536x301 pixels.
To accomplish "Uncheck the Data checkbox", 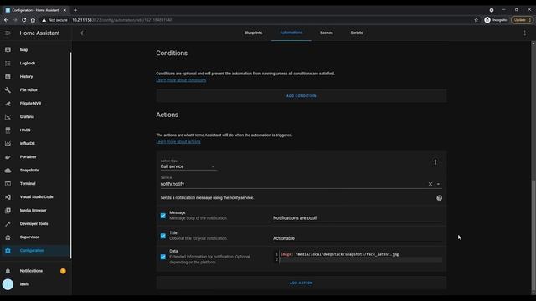I will point(163,257).
